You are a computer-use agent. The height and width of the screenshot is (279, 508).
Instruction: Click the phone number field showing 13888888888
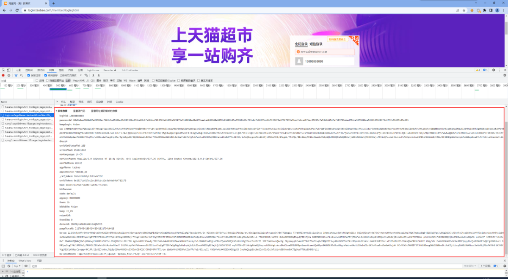click(329, 61)
